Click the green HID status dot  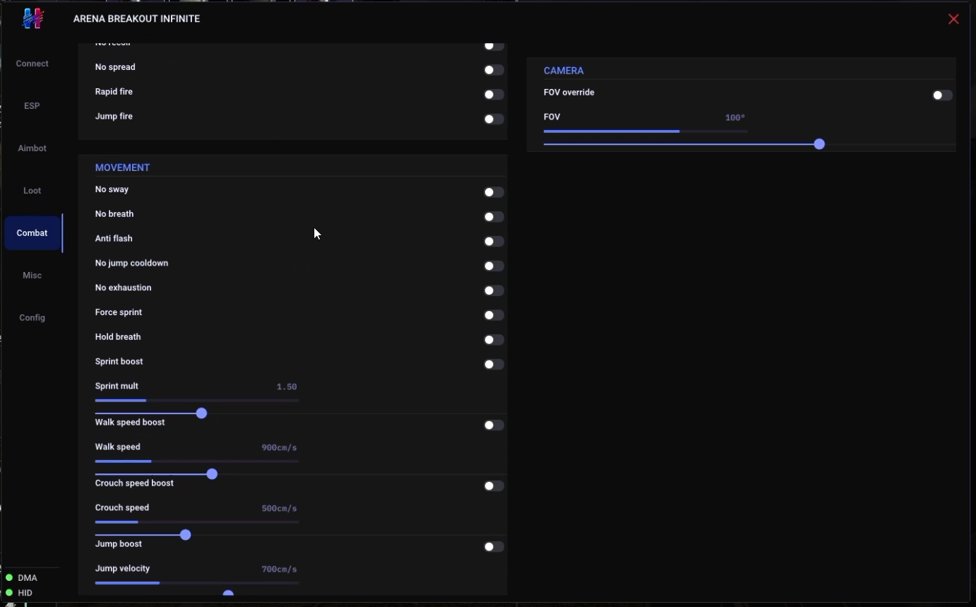click(9, 593)
